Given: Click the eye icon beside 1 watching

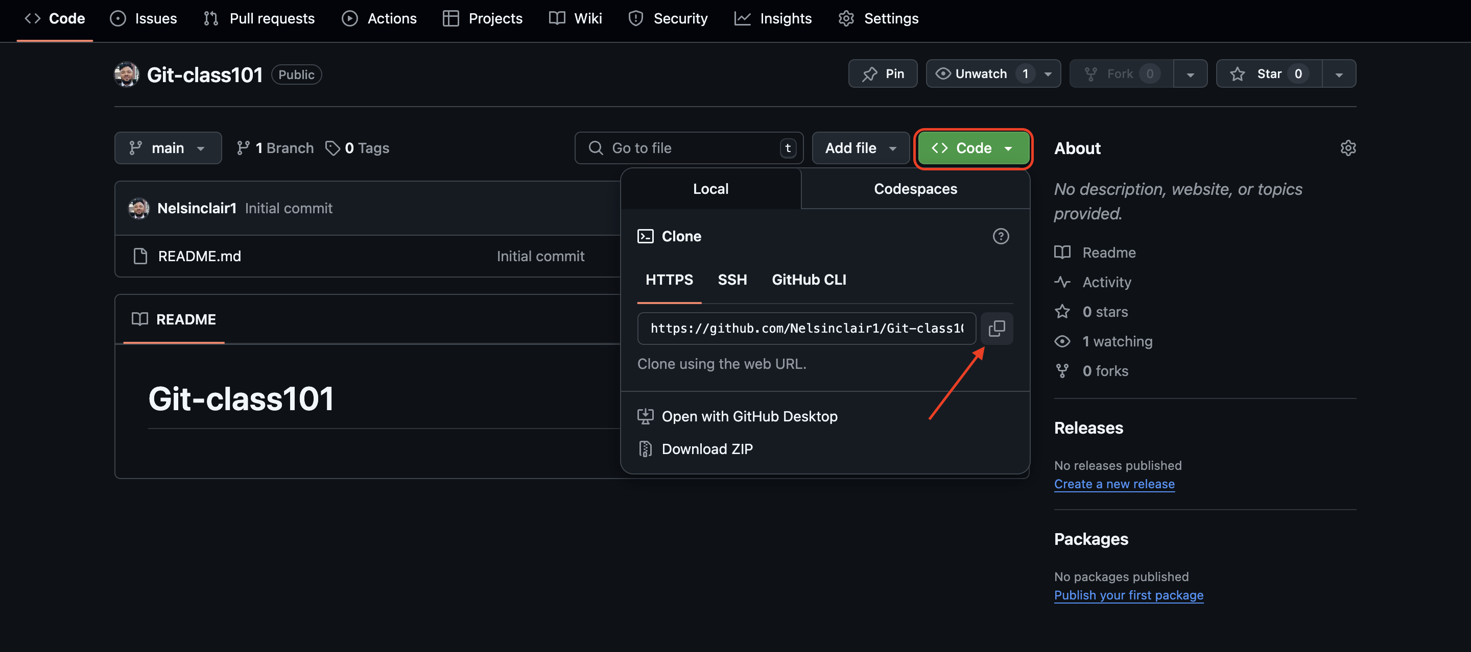Looking at the screenshot, I should pos(1062,341).
